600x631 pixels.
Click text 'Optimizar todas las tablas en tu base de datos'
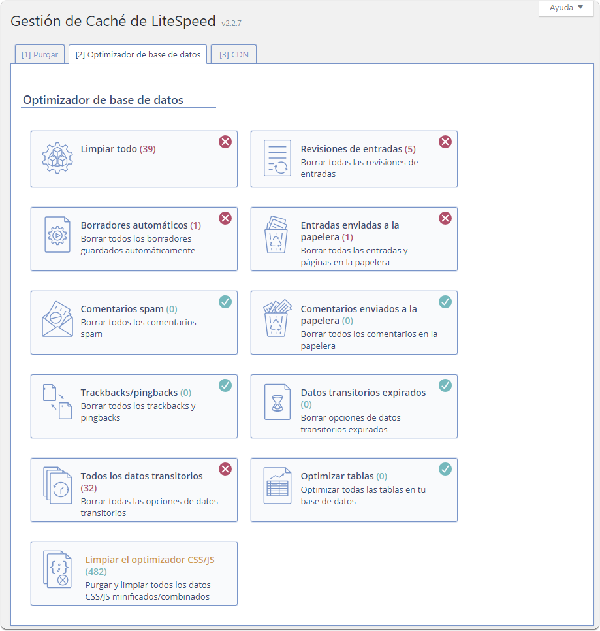(x=363, y=496)
